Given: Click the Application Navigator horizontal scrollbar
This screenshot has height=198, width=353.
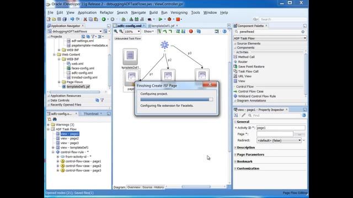Looking at the screenshot, I should point(75,92).
